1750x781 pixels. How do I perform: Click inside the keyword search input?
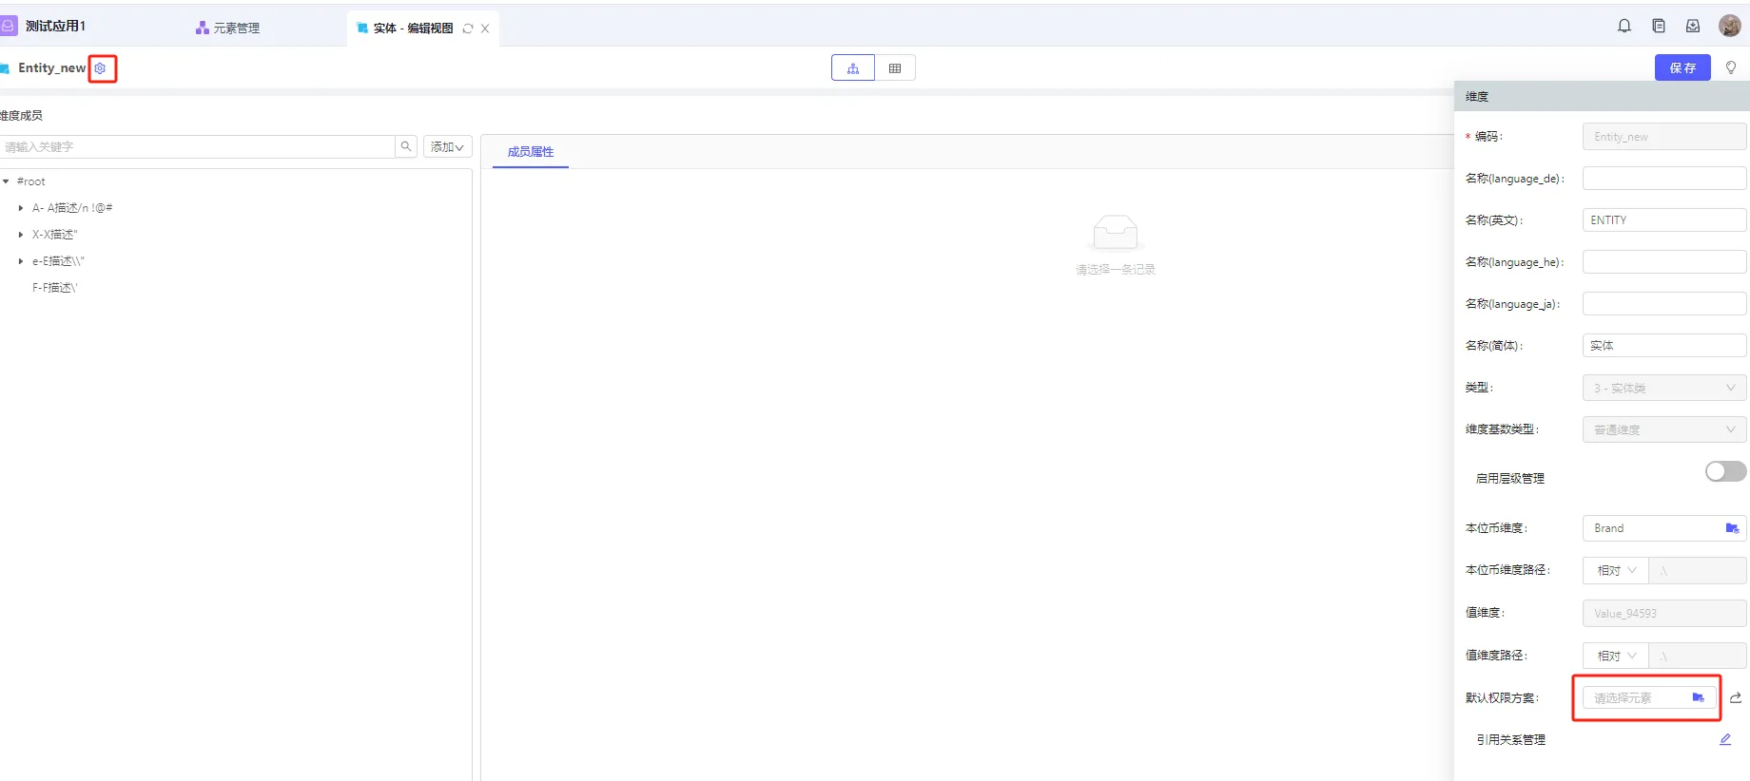pos(198,146)
